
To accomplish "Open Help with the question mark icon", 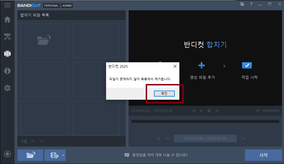I will pos(251,4).
